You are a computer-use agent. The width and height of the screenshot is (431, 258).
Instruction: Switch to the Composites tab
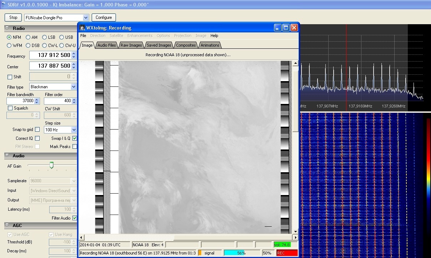click(186, 45)
